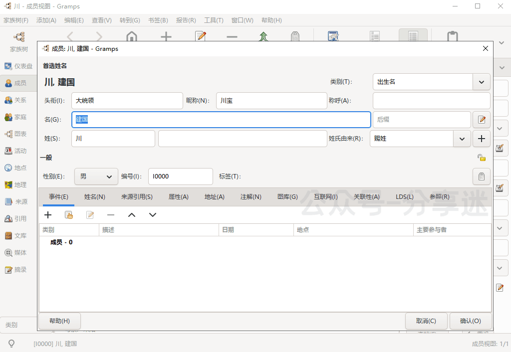Open the tag selection icon next to 标签

(481, 176)
